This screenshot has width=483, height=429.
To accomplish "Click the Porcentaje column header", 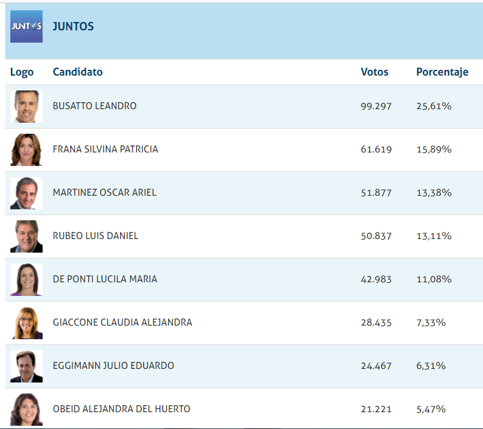I will (x=442, y=72).
